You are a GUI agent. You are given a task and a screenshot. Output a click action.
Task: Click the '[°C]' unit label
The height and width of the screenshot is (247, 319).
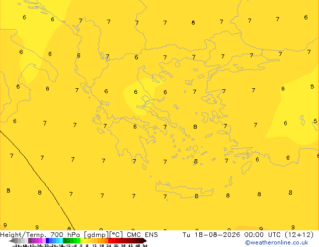116,235
